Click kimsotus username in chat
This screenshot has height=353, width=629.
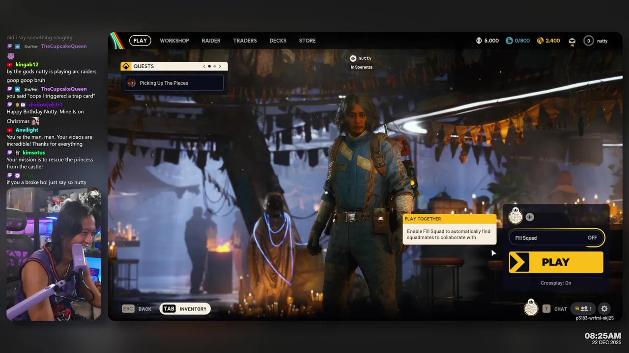point(33,152)
